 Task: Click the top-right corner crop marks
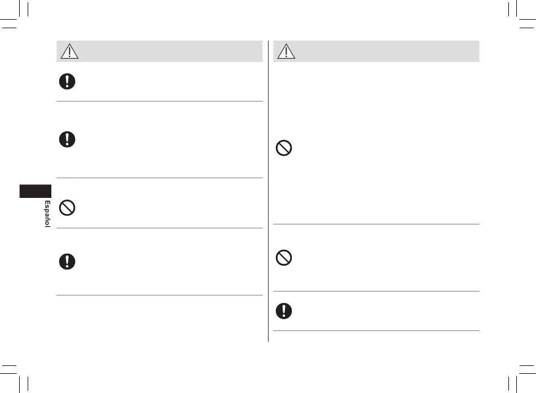pyautogui.click(x=522, y=14)
